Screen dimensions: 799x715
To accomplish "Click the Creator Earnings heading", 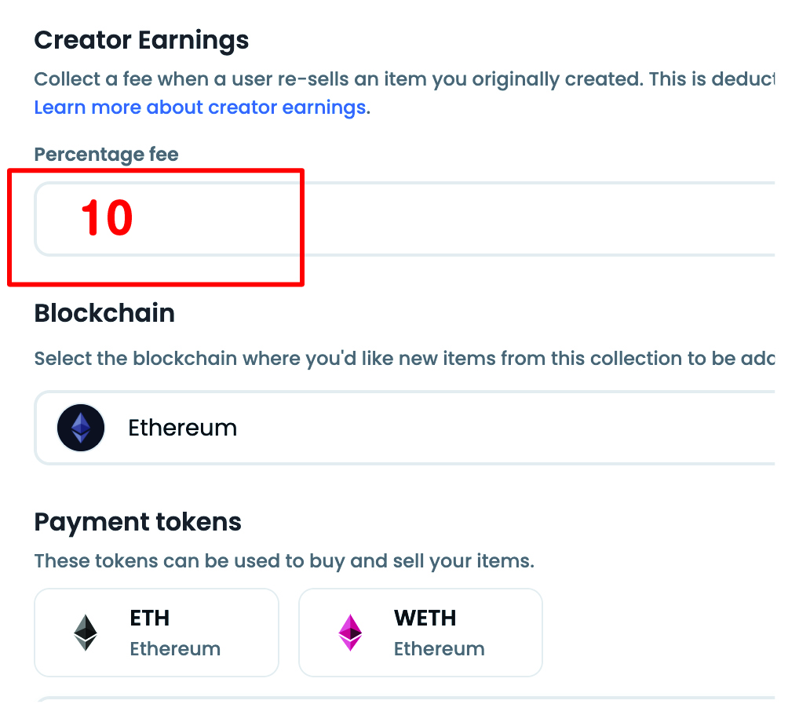I will [x=141, y=40].
